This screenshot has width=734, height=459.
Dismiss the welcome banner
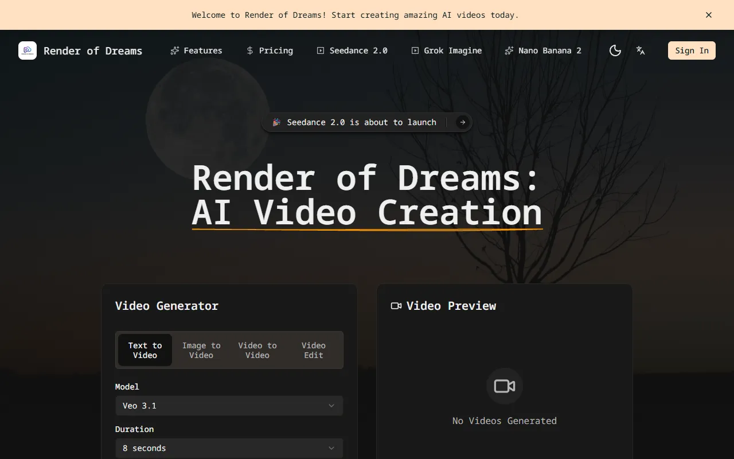point(709,15)
